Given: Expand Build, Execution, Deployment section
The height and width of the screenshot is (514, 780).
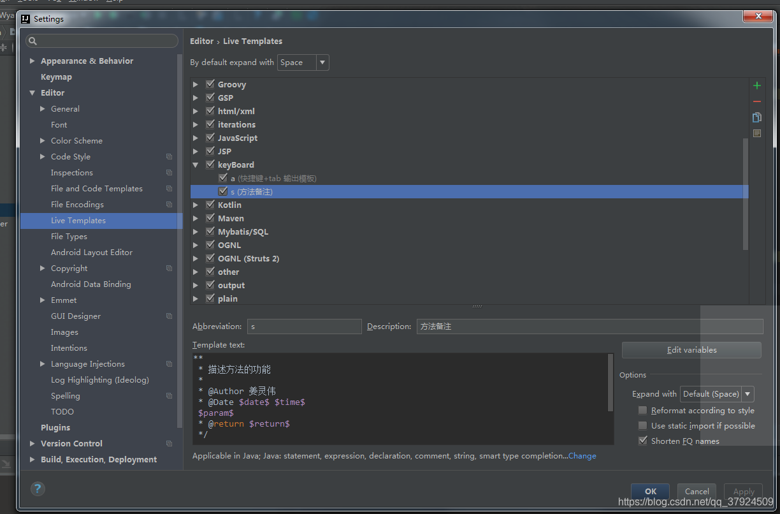Looking at the screenshot, I should 32,460.
